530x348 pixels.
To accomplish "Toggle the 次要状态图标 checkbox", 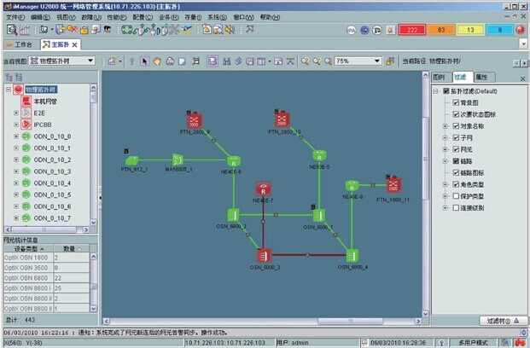I will (456, 114).
